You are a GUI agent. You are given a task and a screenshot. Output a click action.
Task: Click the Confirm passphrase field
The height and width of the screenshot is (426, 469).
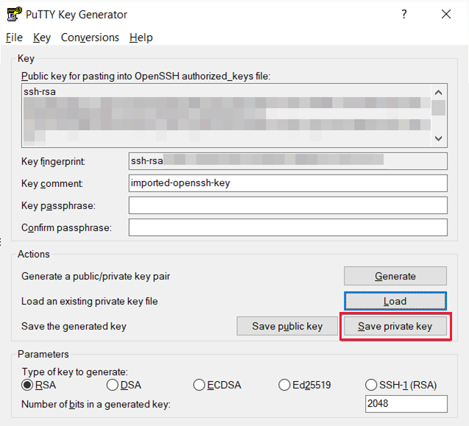pos(288,227)
